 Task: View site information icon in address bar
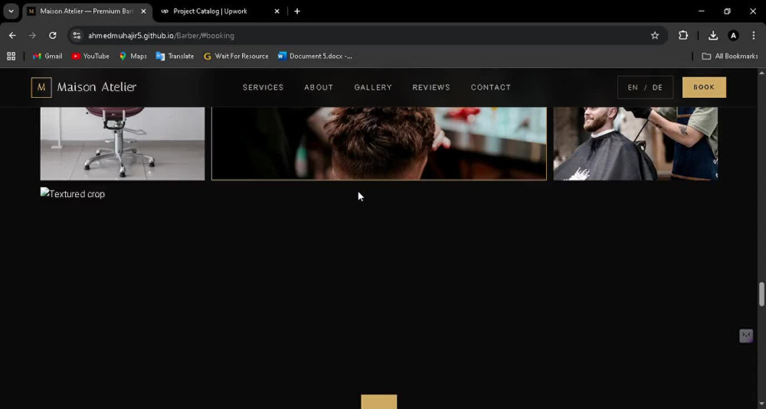point(77,36)
